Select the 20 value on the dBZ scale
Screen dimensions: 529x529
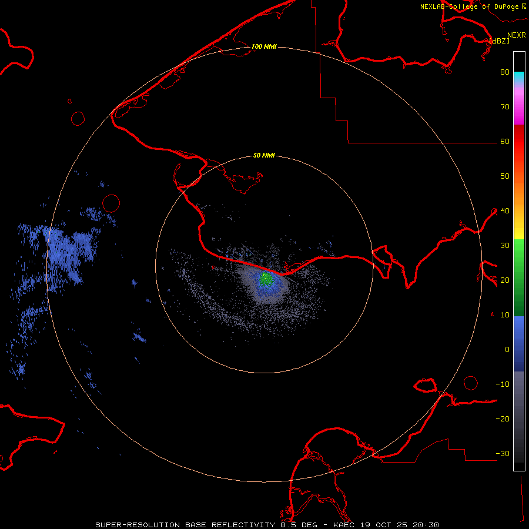505,280
